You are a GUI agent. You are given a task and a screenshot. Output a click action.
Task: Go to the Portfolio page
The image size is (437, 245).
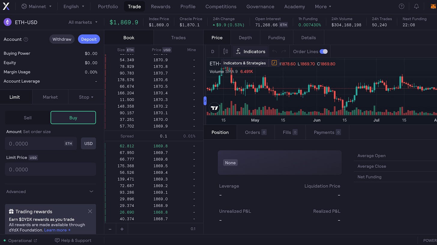click(108, 6)
